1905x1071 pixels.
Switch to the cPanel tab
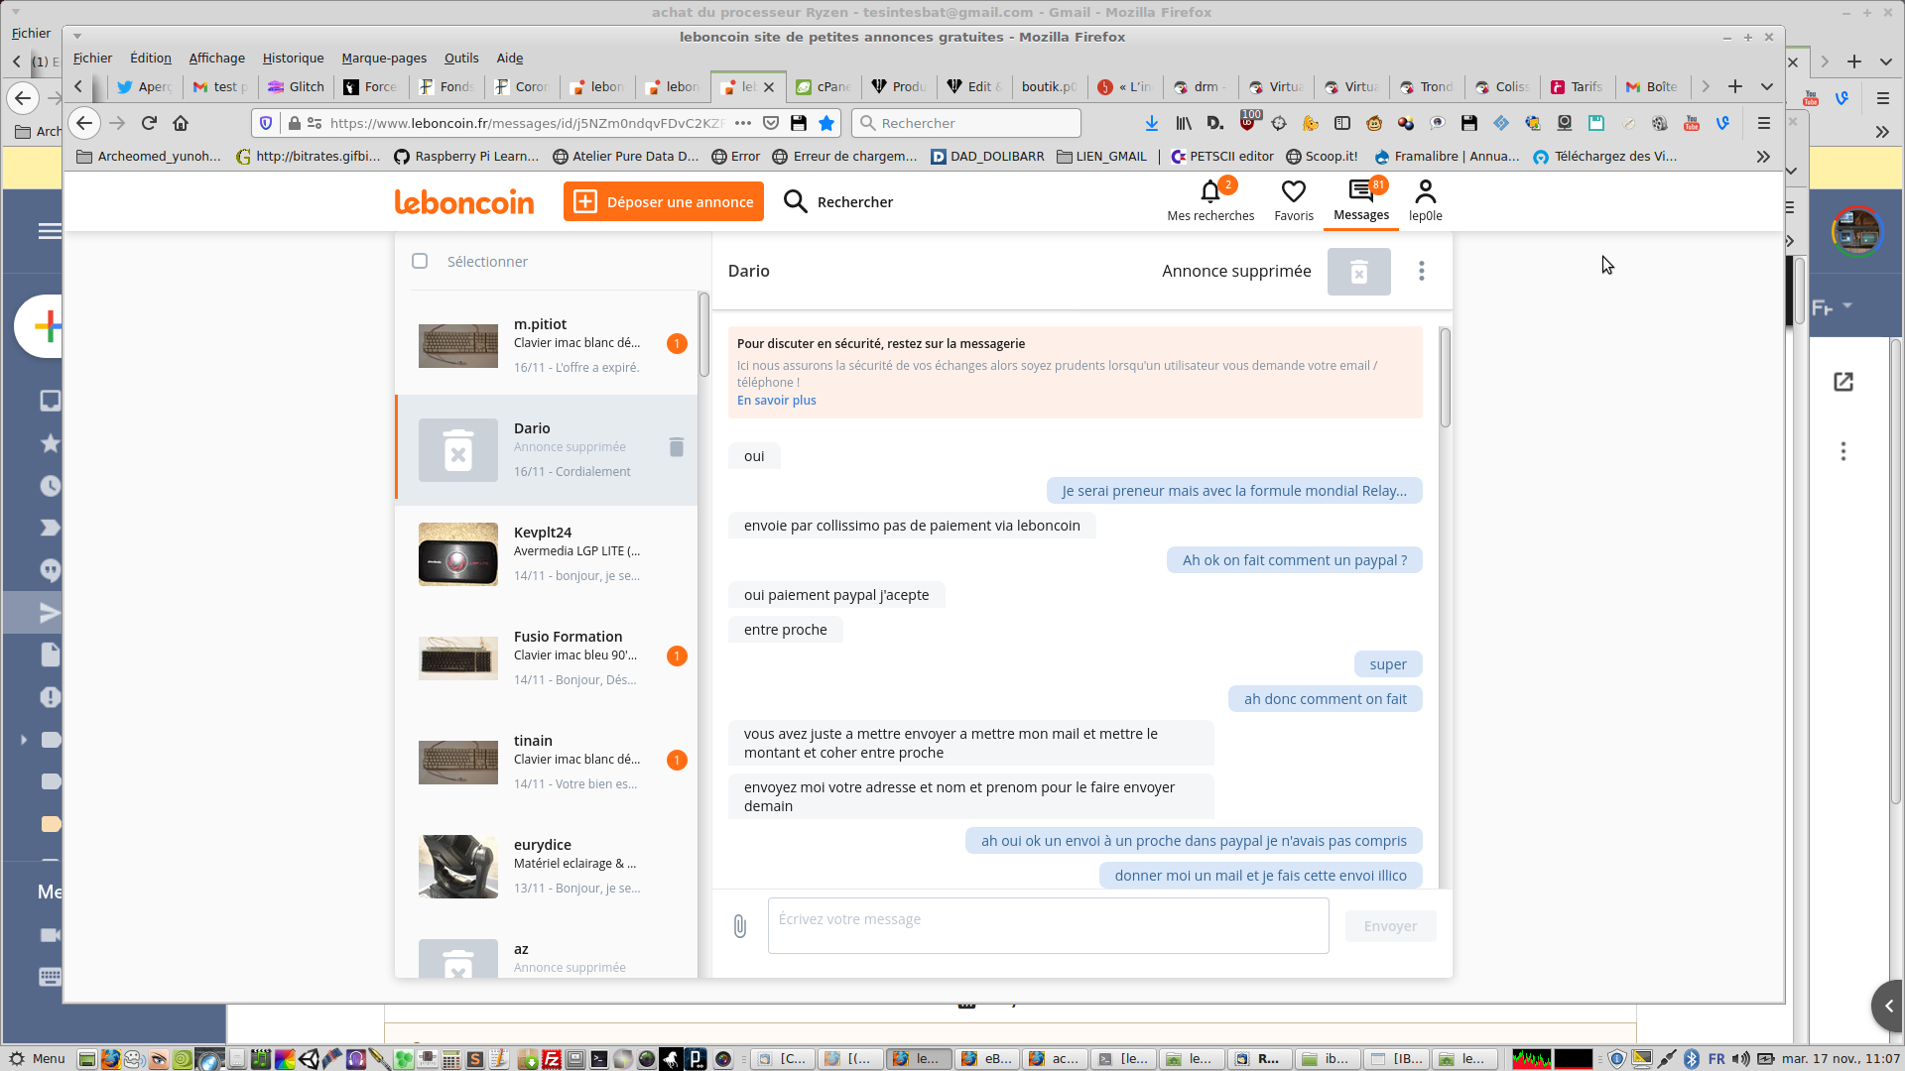point(824,87)
